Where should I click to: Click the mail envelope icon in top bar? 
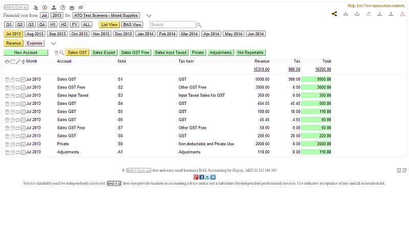pos(72,8)
